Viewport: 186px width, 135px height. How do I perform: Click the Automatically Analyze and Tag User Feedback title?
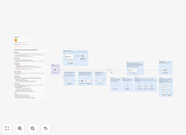click(x=26, y=50)
